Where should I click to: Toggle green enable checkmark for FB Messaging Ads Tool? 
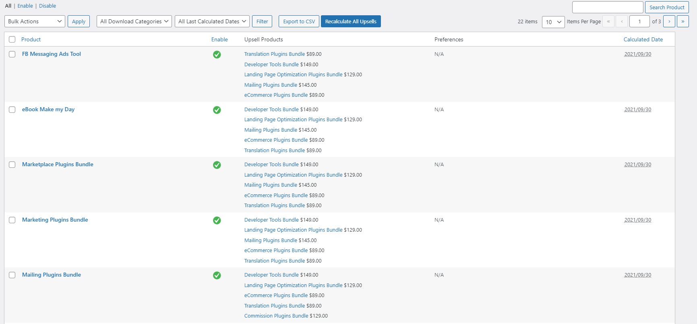coord(217,55)
